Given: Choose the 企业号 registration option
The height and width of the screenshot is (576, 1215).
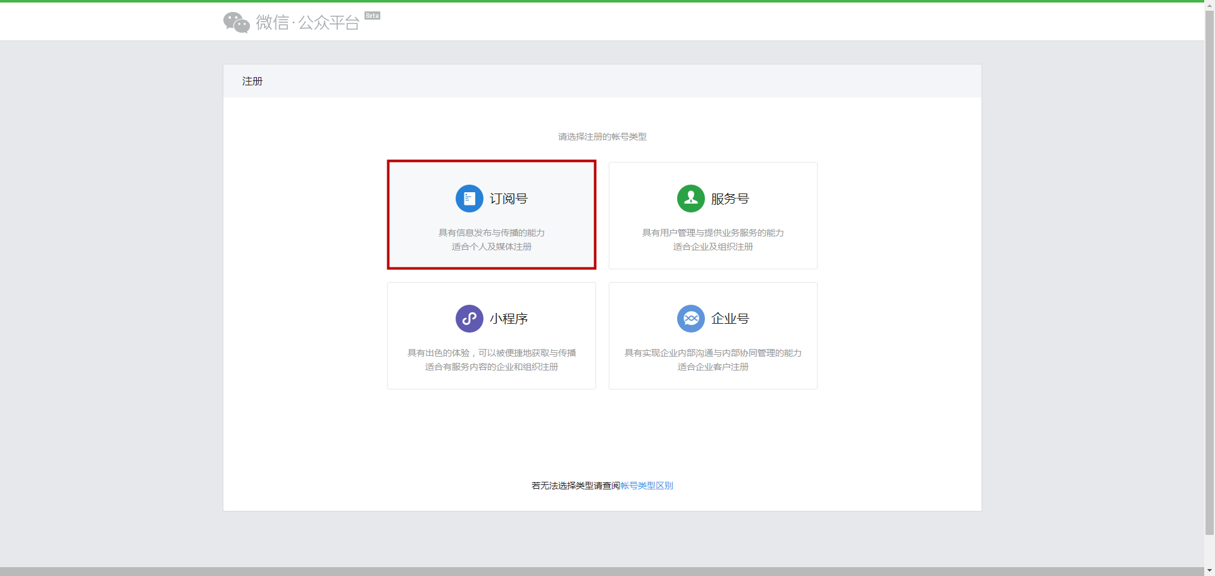Looking at the screenshot, I should 713,335.
